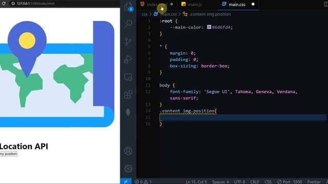The height and width of the screenshot is (184, 328).
Task: Change line endings via CRLF
Action: tap(255, 182)
